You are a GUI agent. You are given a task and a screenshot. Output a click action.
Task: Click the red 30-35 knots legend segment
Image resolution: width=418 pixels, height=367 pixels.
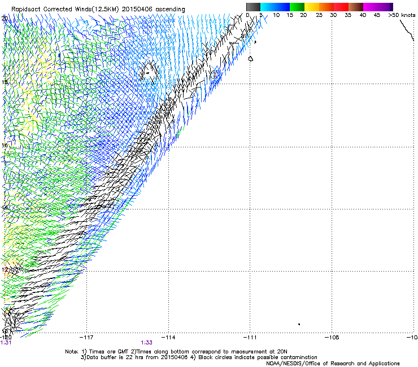tap(341, 7)
